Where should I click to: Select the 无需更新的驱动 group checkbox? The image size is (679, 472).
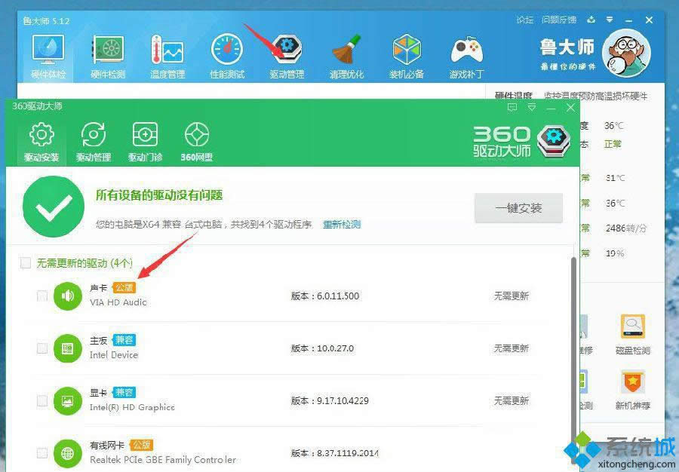point(26,262)
